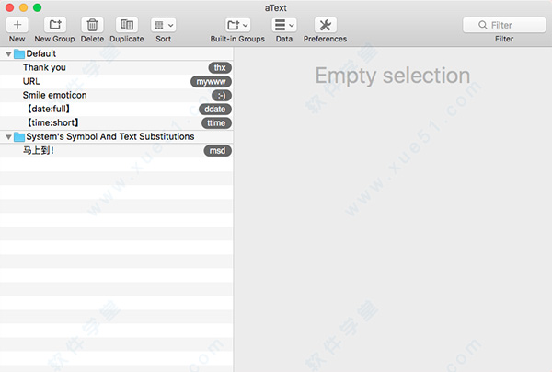Viewport: 552px width, 372px height.
Task: Click the ddate abbreviation badge
Action: (x=214, y=110)
